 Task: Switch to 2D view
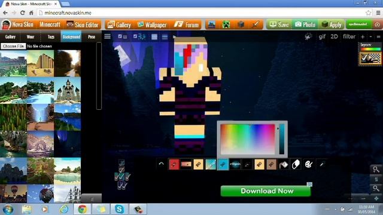click(x=334, y=36)
